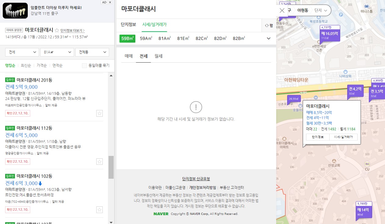Click the implant ad thumbnail image
The width and height of the screenshot is (385, 224).
16,10
